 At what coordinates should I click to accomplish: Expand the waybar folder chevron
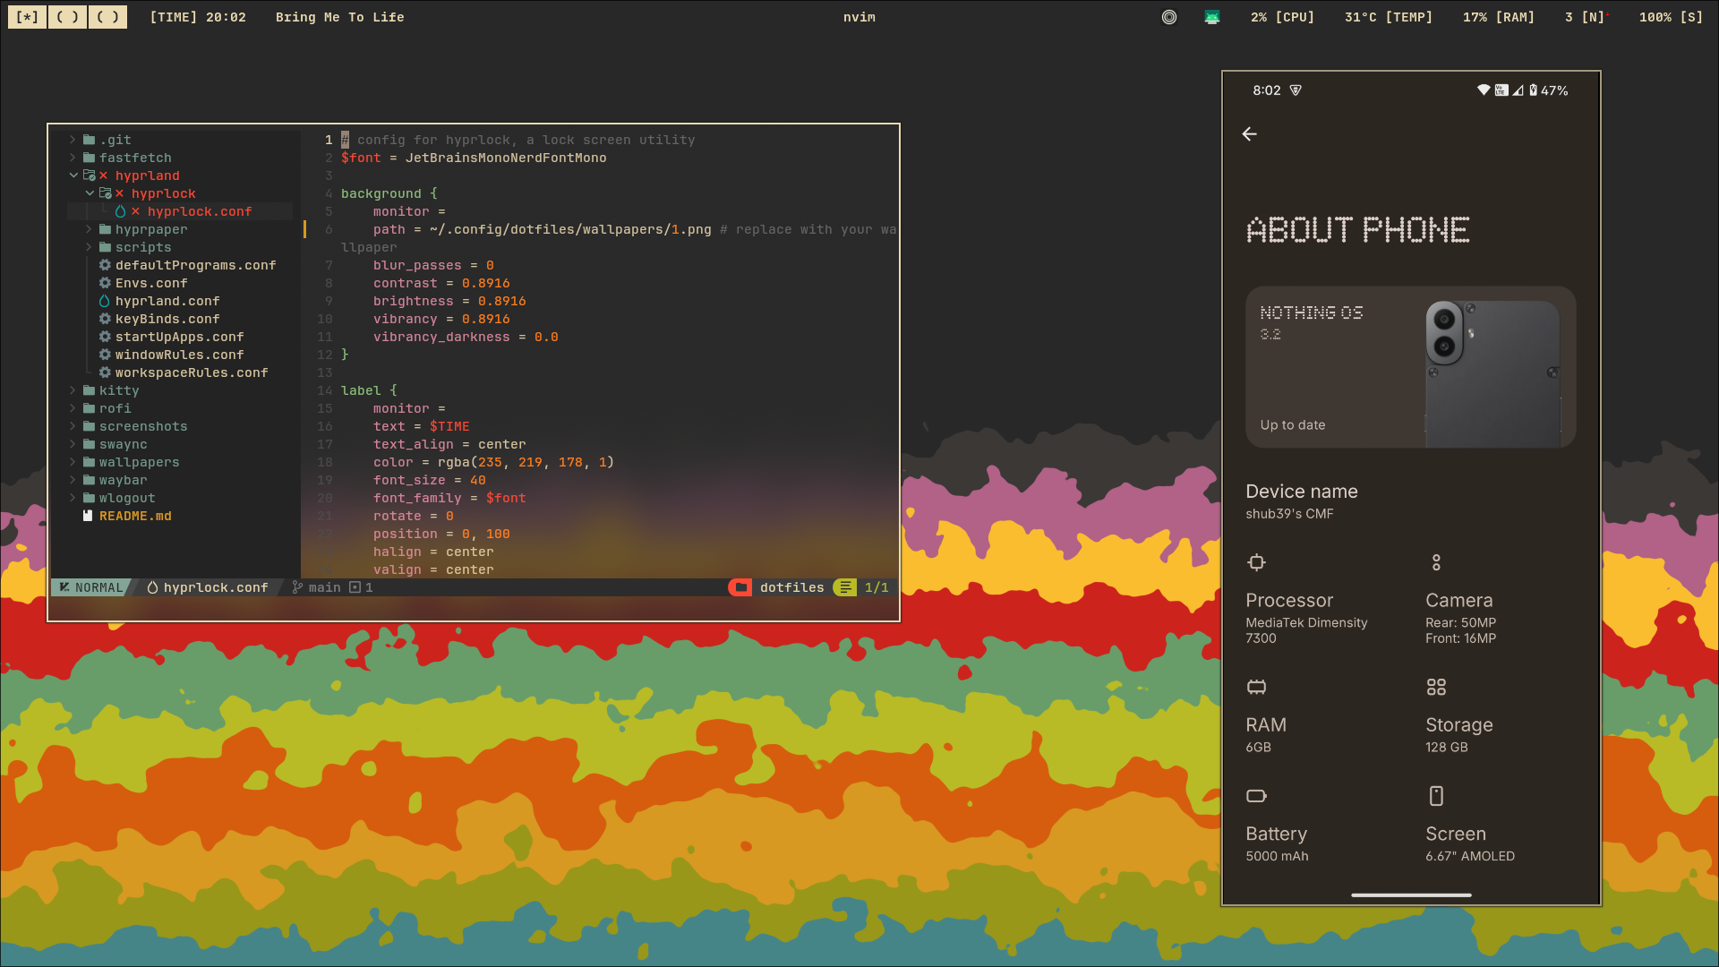[x=73, y=480]
